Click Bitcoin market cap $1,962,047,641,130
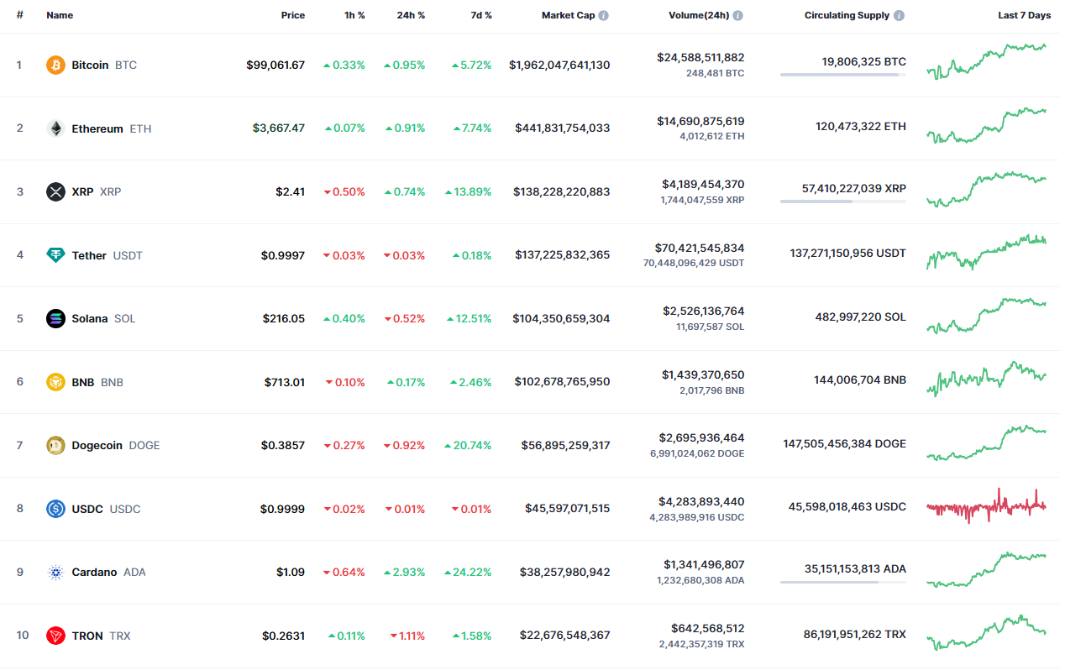 tap(559, 65)
